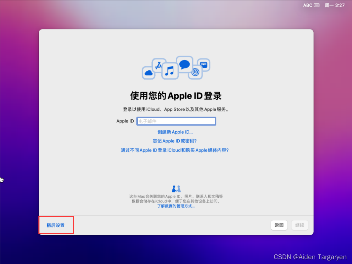The width and height of the screenshot is (352, 264).
Task: Open 忘记 Apple ID 或密码 link
Action: coord(175,141)
